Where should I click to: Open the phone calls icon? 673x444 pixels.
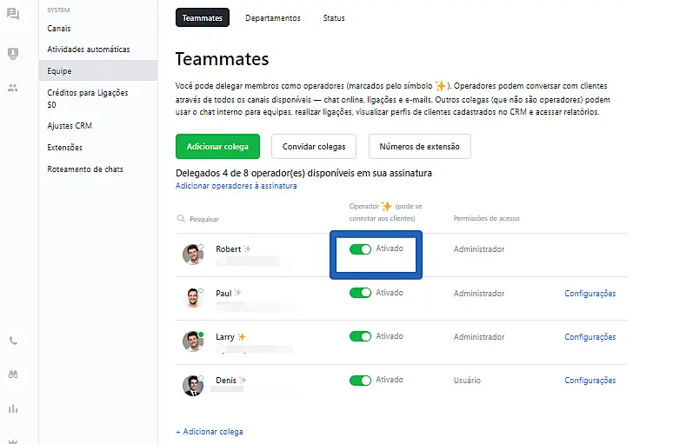[12, 341]
